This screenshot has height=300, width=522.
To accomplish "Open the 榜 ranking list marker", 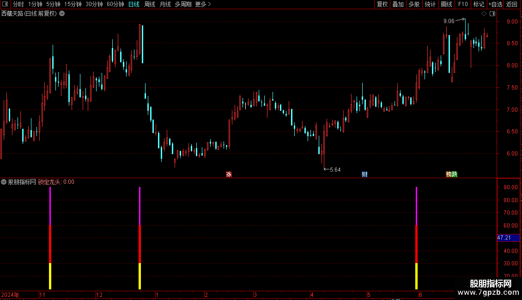I will 449,174.
